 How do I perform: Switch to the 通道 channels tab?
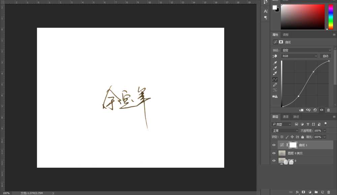pos(286,117)
